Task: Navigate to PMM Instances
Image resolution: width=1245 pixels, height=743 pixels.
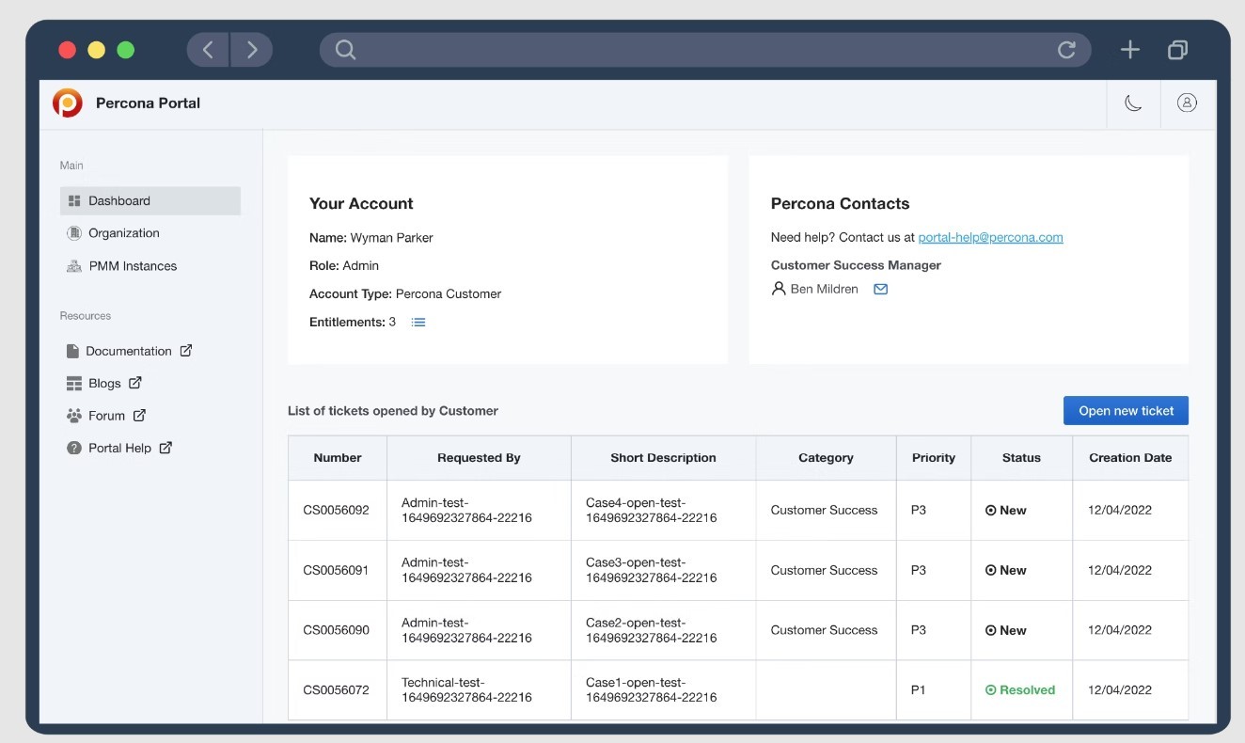Action: 133,266
